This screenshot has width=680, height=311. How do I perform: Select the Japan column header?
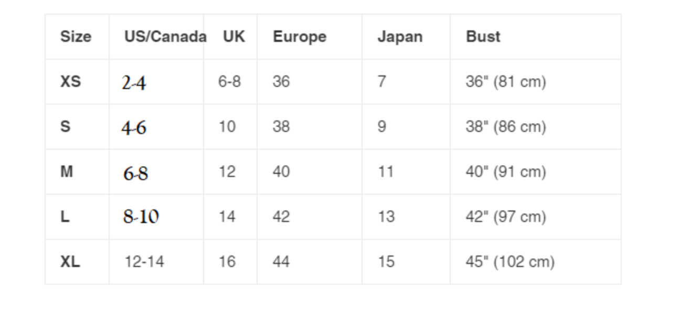coord(399,37)
